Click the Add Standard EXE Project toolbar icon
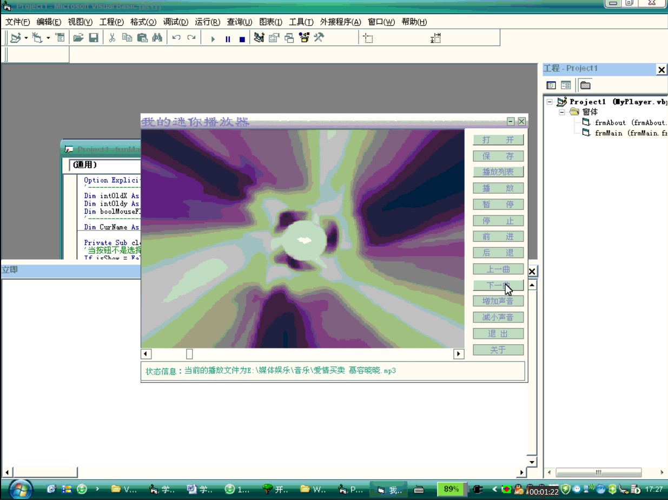The width and height of the screenshot is (668, 500). pos(15,38)
